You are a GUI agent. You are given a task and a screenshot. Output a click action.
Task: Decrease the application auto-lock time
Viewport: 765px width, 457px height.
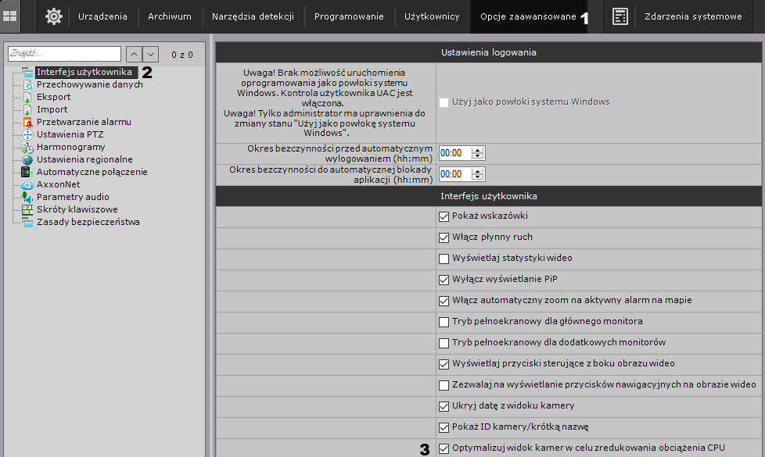point(478,177)
